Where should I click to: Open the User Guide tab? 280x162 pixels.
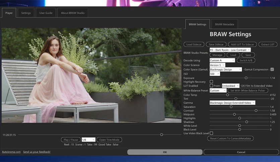pyautogui.click(x=46, y=13)
